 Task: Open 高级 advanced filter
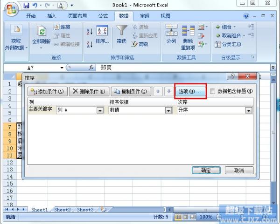[x=140, y=44]
